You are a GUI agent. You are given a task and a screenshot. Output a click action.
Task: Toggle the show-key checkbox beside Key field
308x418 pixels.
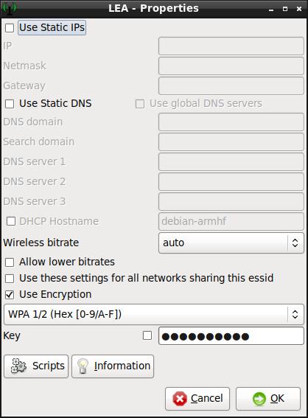coord(147,335)
